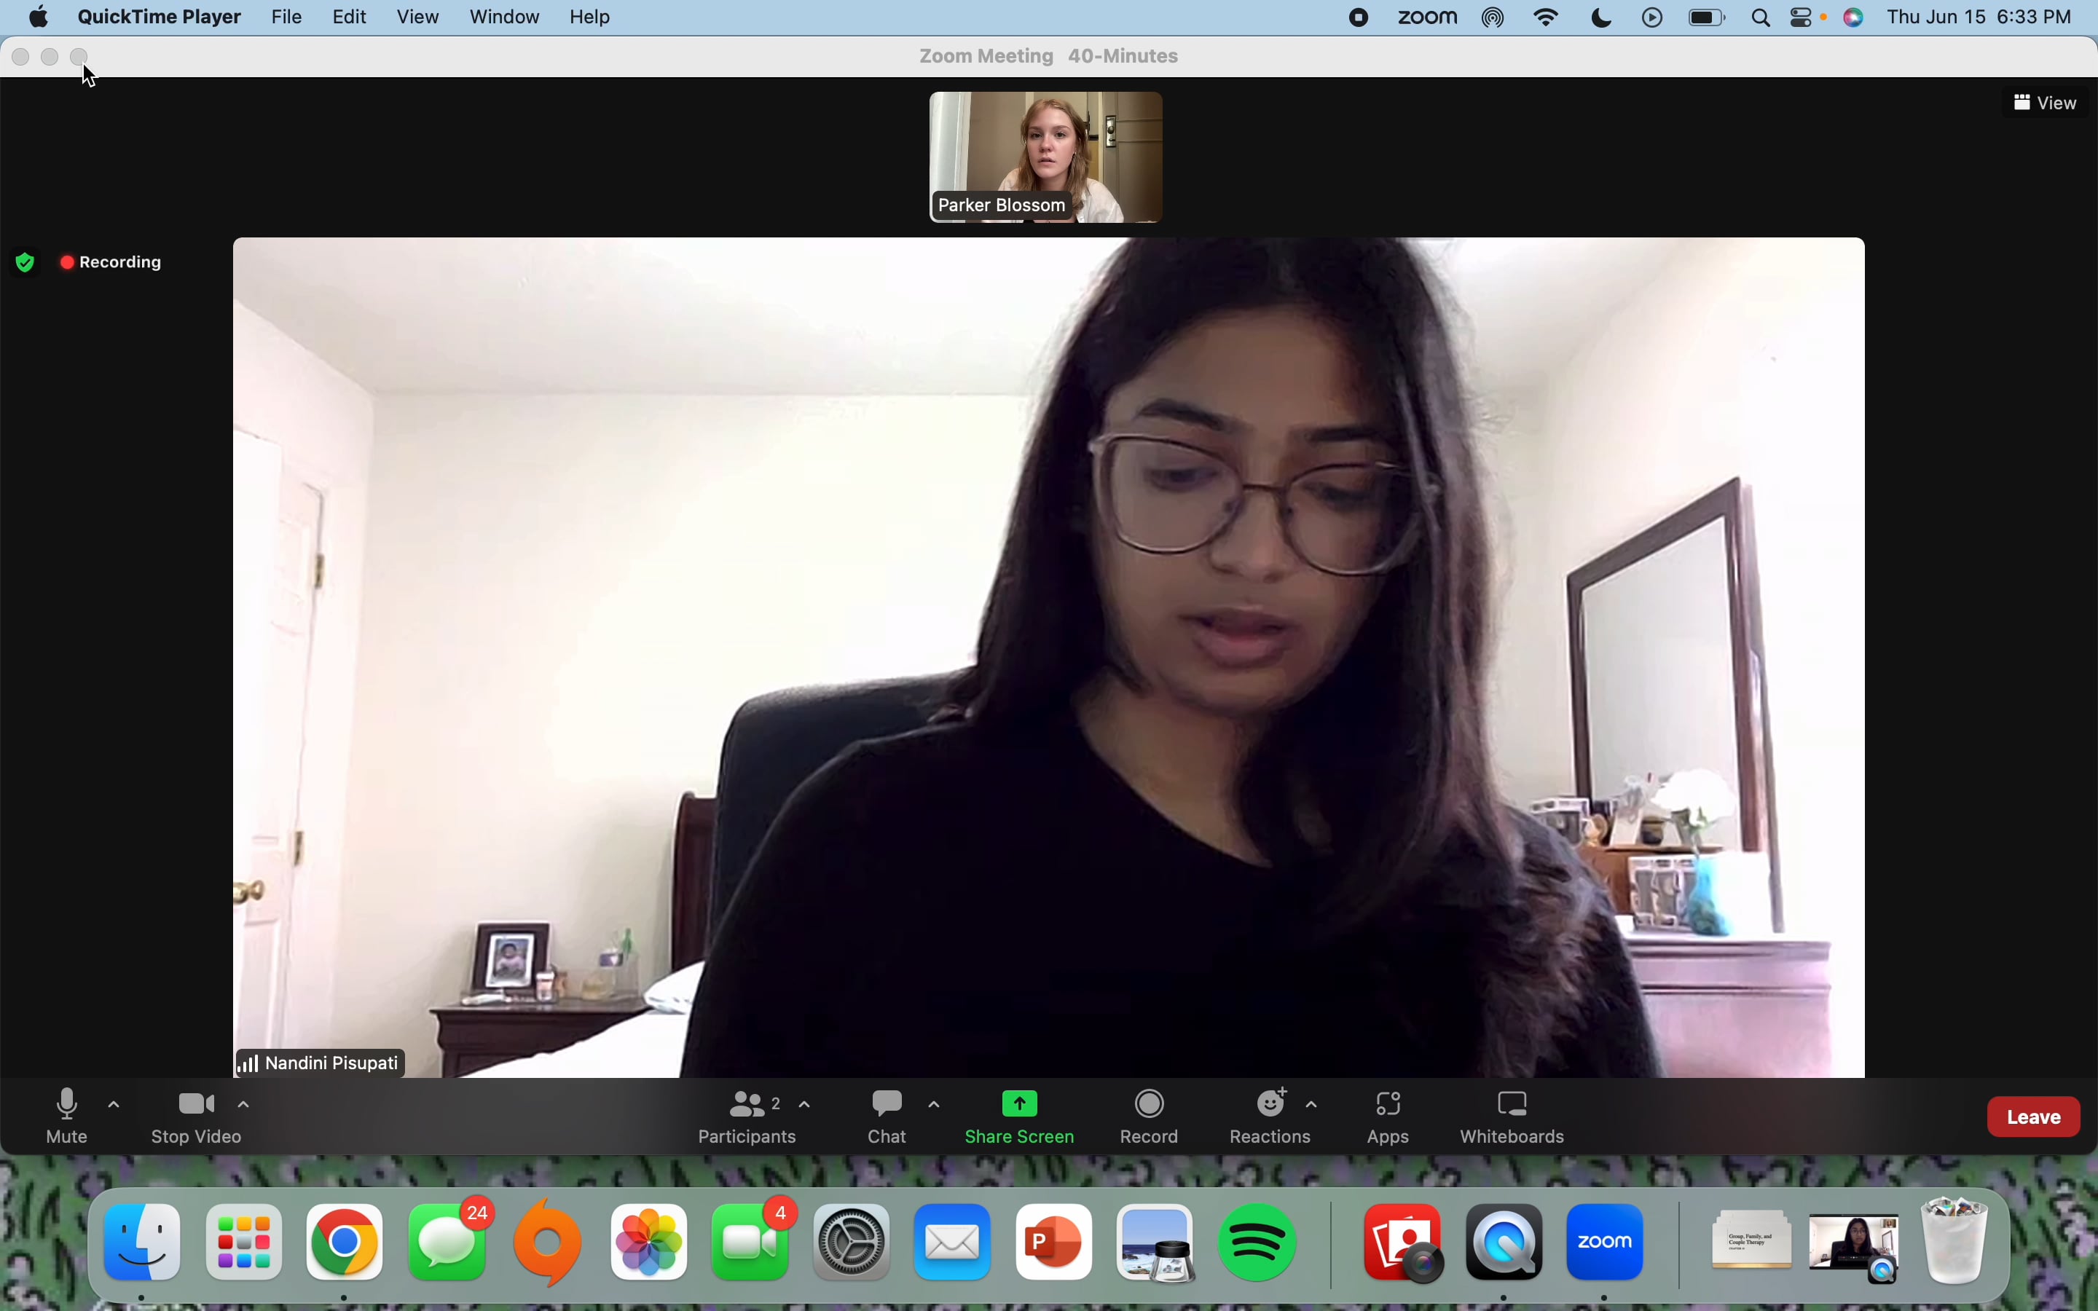Open video options arrow beside Stop Video
This screenshot has height=1311, width=2098.
point(245,1105)
